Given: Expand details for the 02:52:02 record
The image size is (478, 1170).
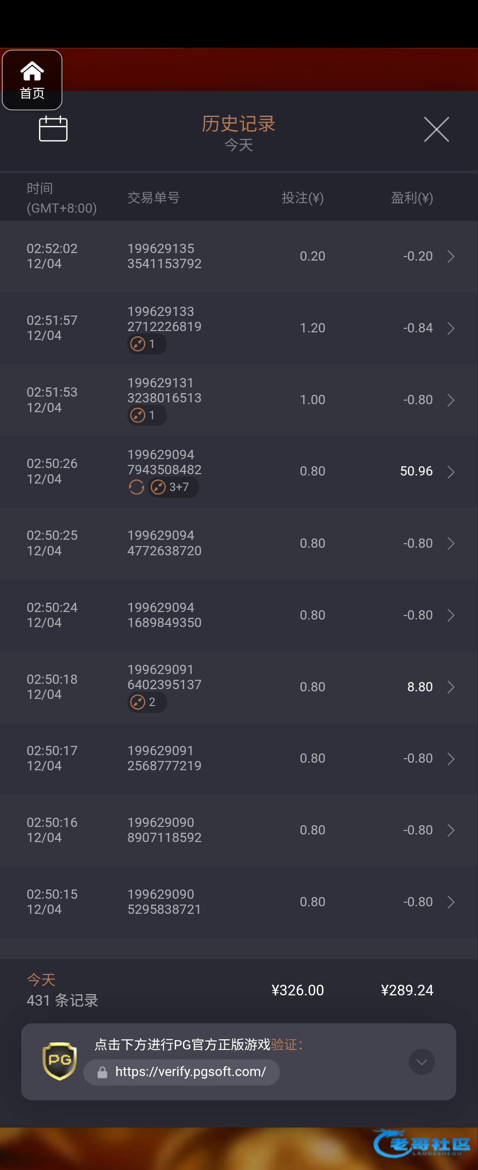Looking at the screenshot, I should tap(450, 256).
